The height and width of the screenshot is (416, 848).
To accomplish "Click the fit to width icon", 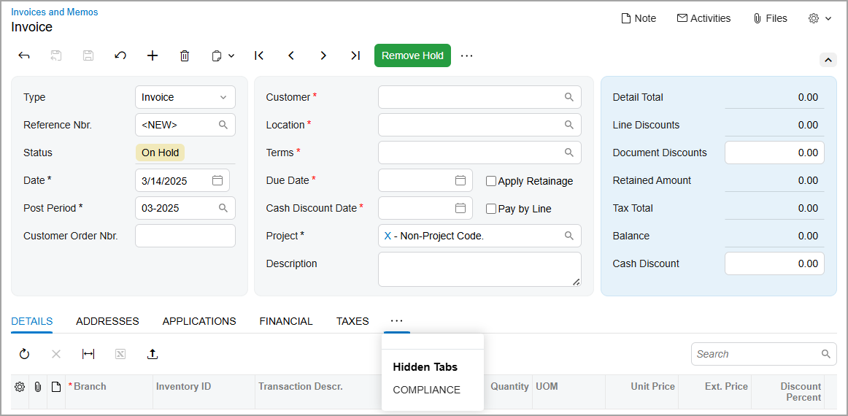I will click(x=88, y=354).
